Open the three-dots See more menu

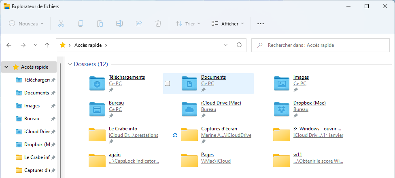(x=261, y=24)
